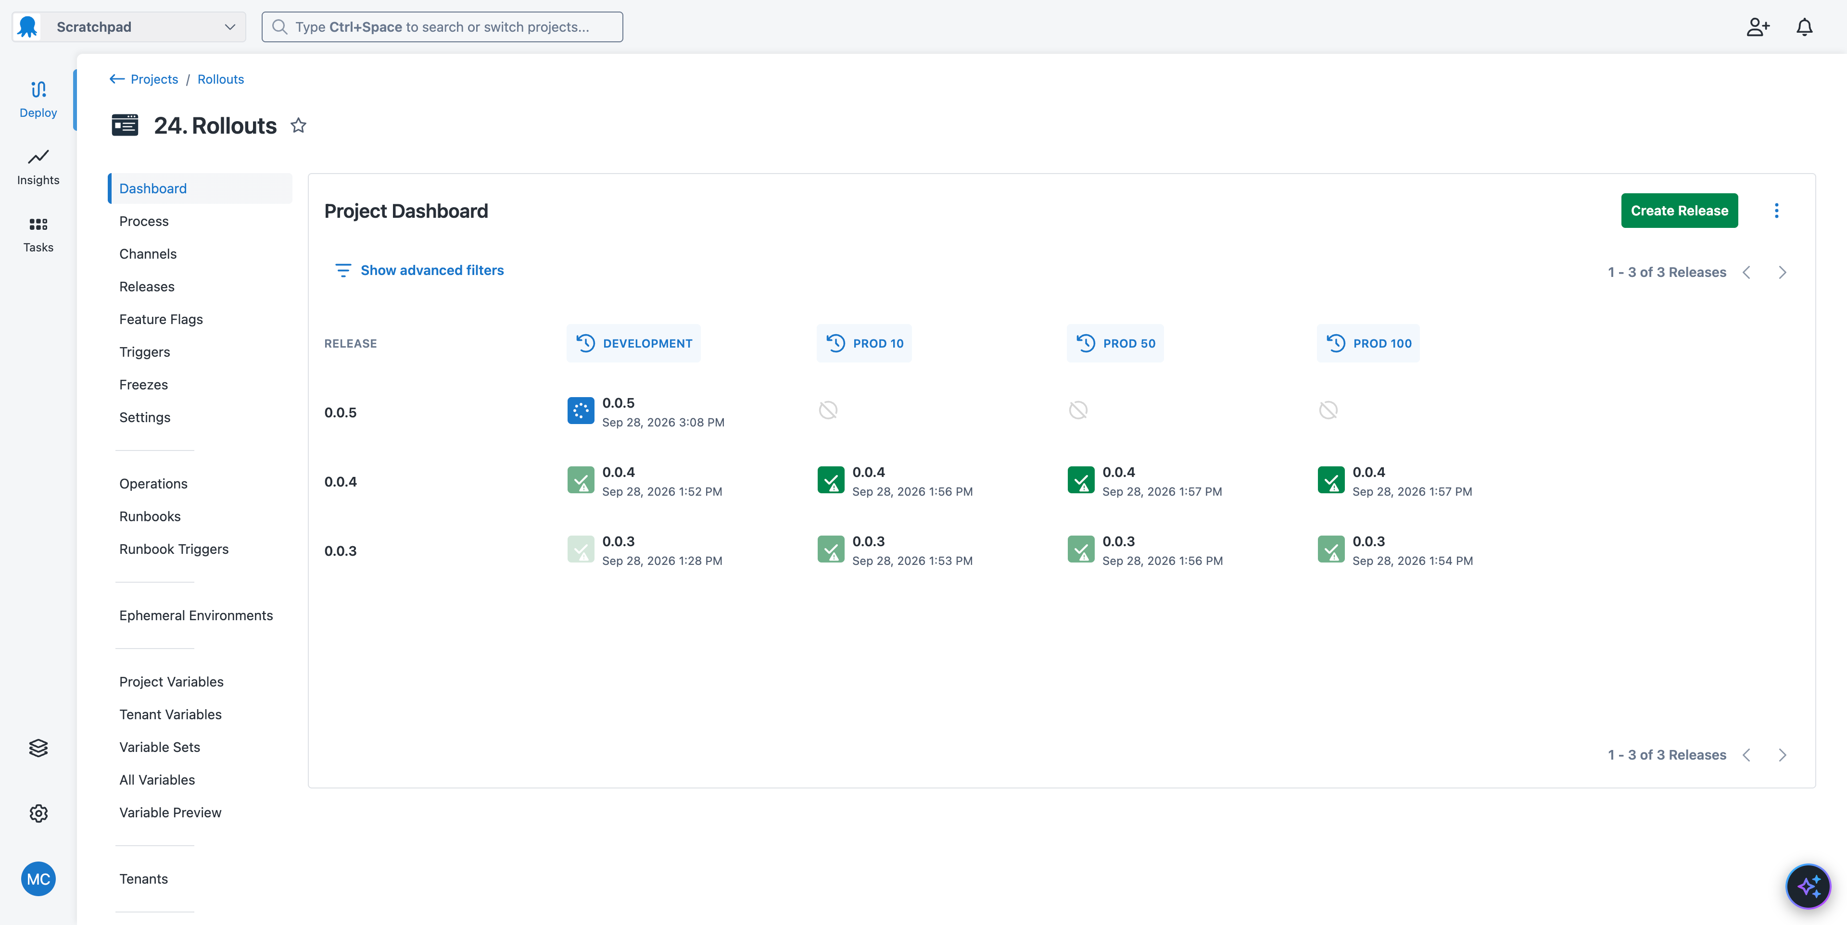Image resolution: width=1847 pixels, height=925 pixels.
Task: Open release 0.0.5 row label
Action: point(341,412)
